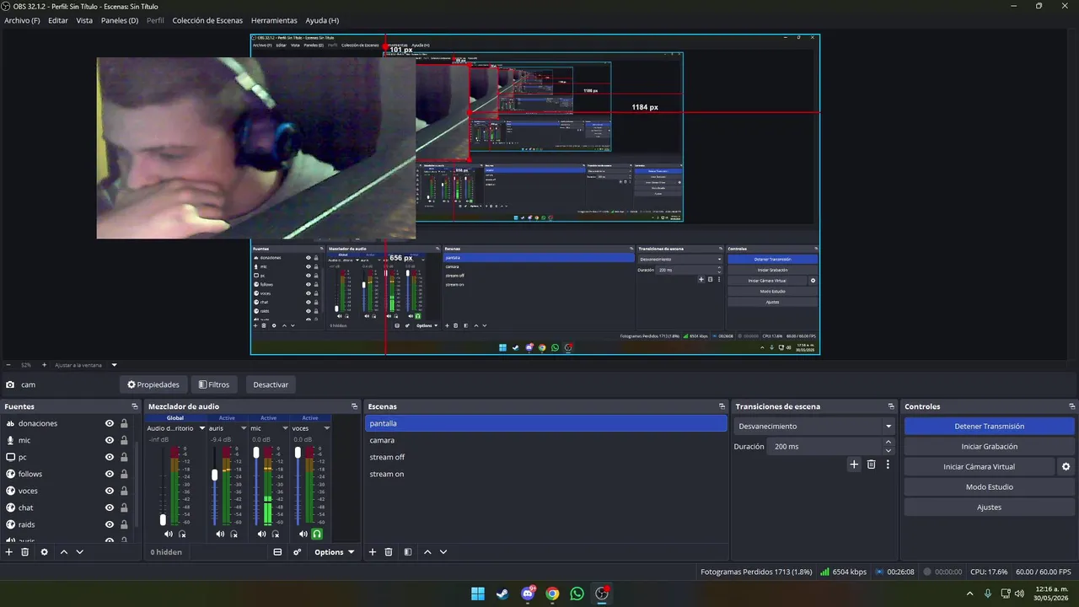The image size is (1079, 607).
Task: Open the Herramientas menu
Action: pyautogui.click(x=274, y=20)
